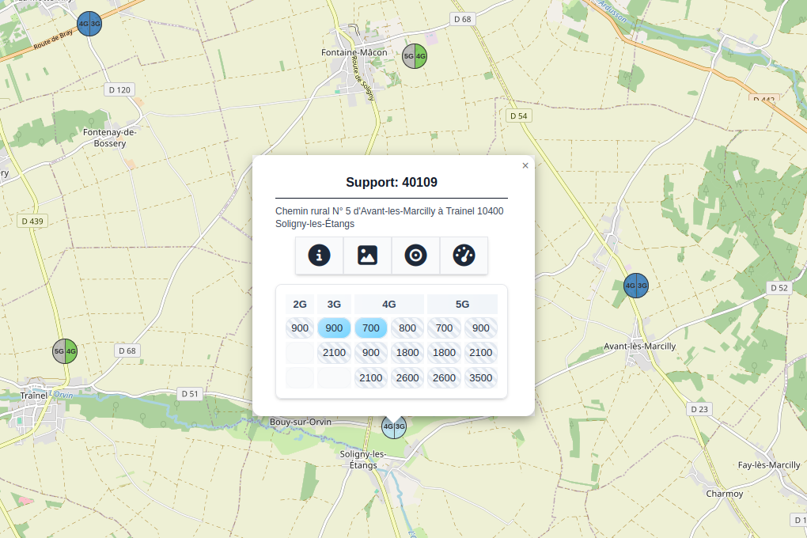Screen dimensions: 807x538
Task: Toggle the 4G 800 frequency chip
Action: [407, 328]
